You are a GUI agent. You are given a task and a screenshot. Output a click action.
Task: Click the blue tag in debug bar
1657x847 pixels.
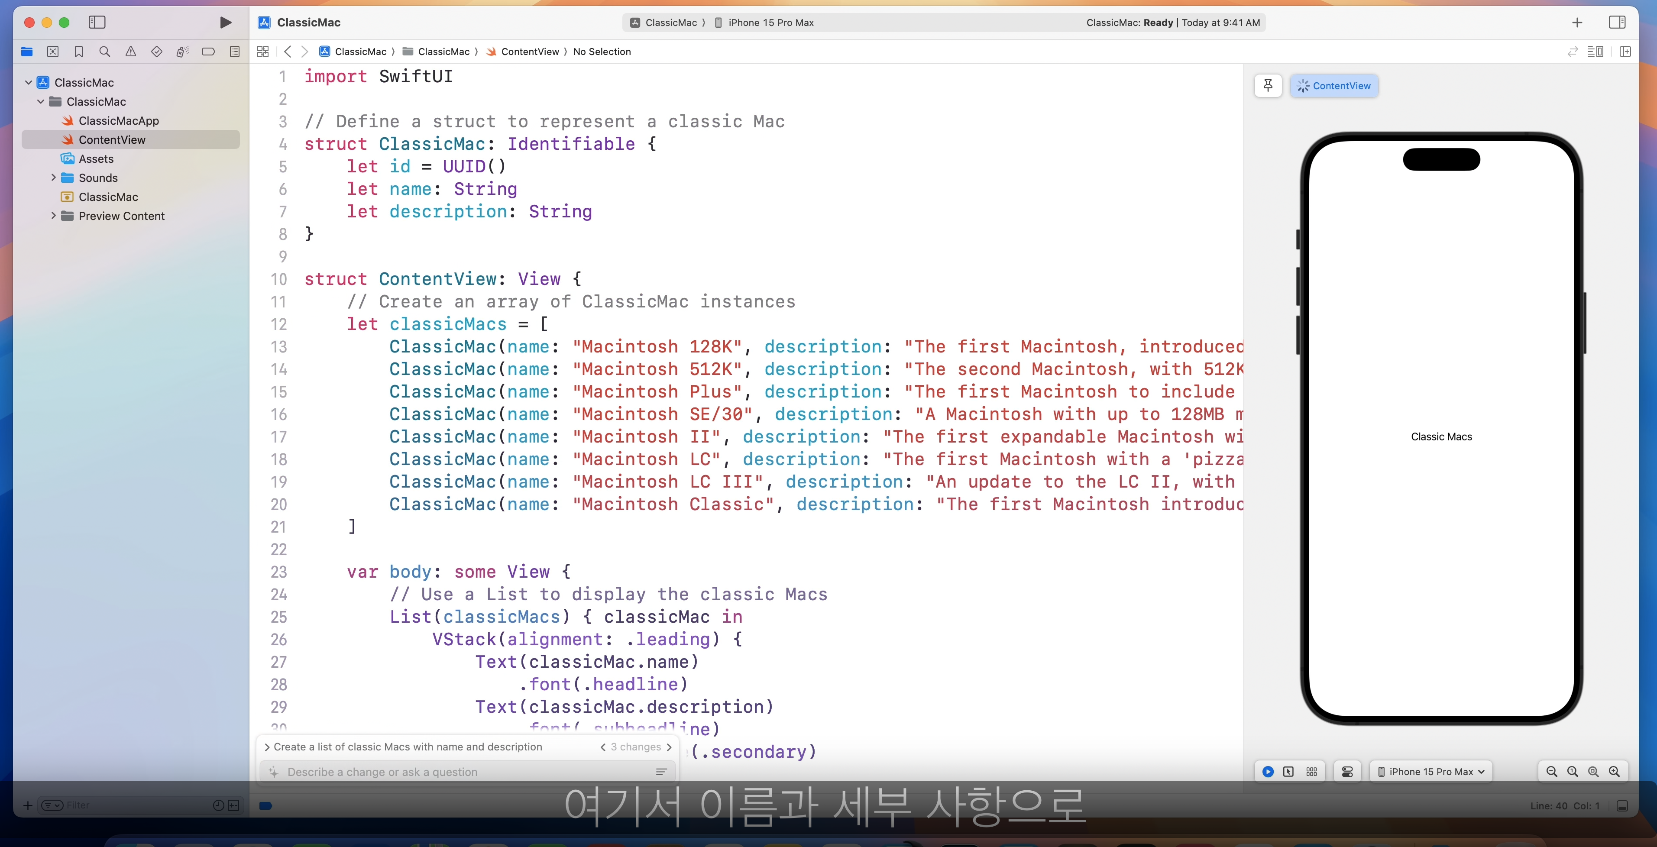(x=265, y=806)
